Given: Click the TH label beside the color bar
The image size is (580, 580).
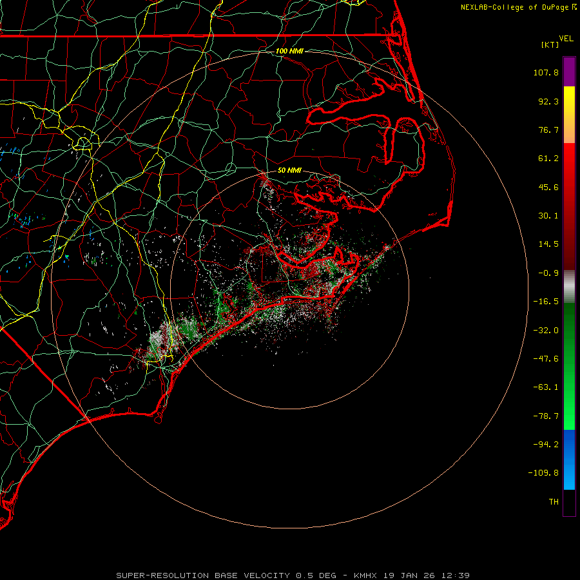Looking at the screenshot, I should coord(553,501).
